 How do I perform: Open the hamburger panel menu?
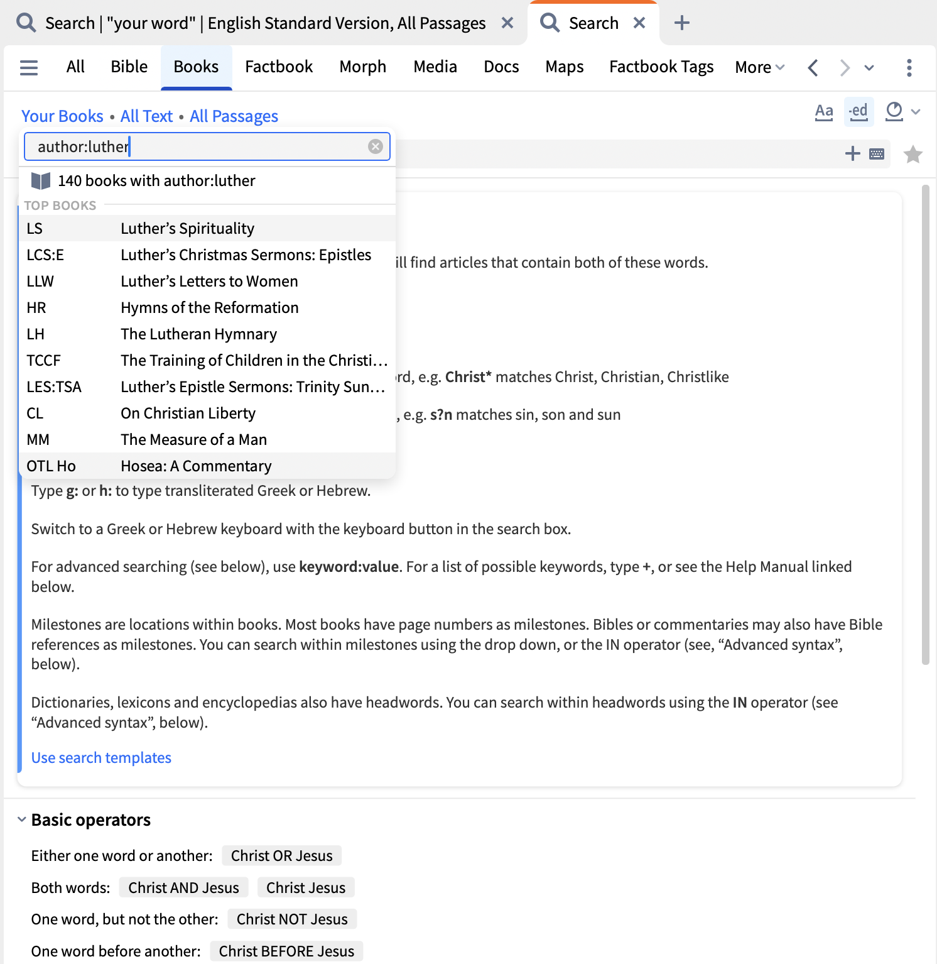pos(29,67)
